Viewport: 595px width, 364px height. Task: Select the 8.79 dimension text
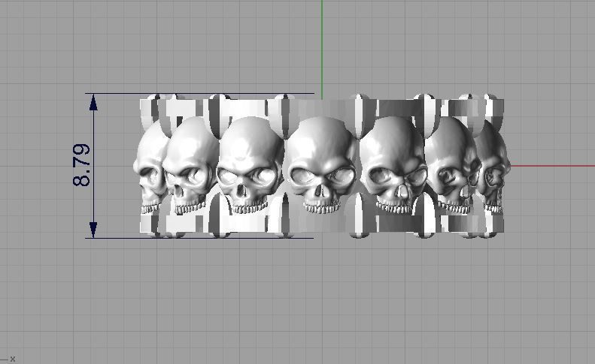pos(81,165)
